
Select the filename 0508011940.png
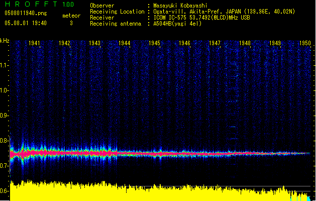click(x=26, y=13)
